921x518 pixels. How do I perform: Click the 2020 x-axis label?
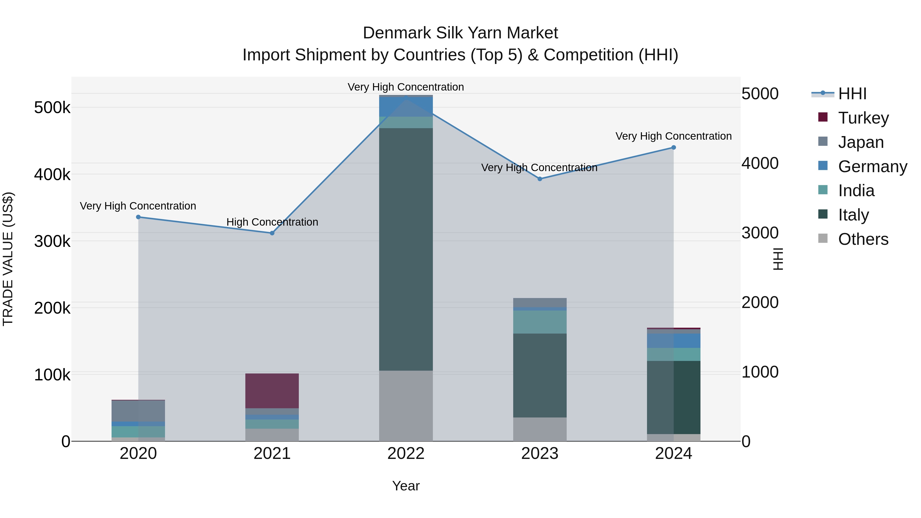tap(138, 454)
